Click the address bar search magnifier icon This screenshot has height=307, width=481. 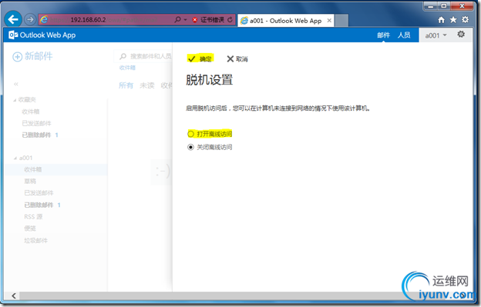[x=177, y=19]
